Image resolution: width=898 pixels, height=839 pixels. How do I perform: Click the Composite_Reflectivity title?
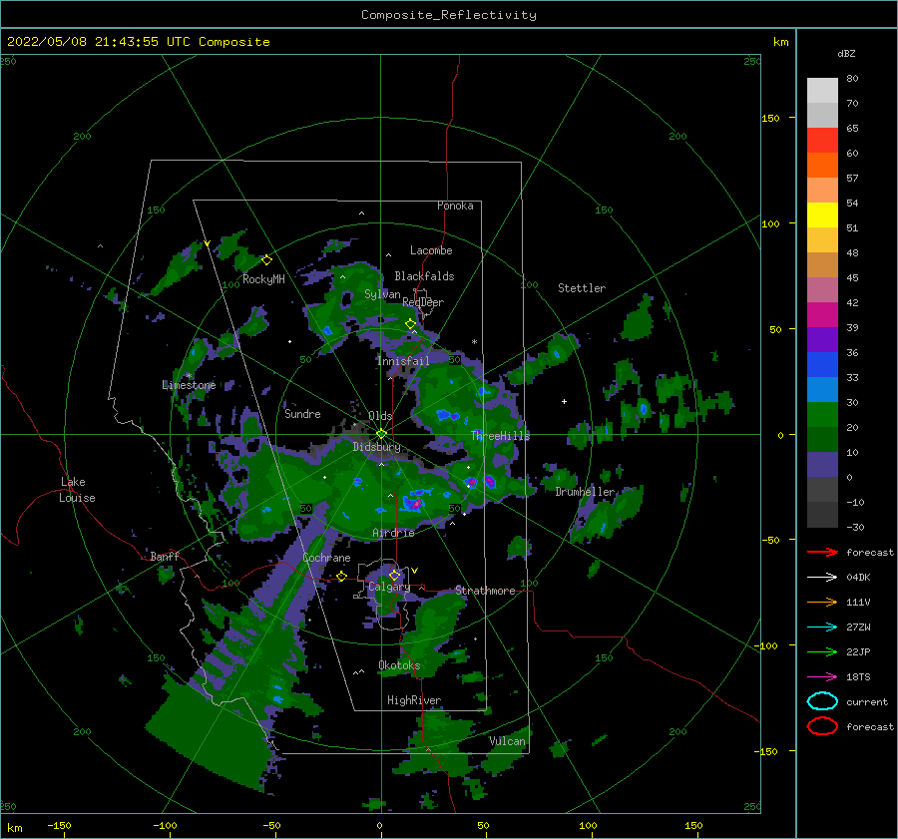click(449, 15)
